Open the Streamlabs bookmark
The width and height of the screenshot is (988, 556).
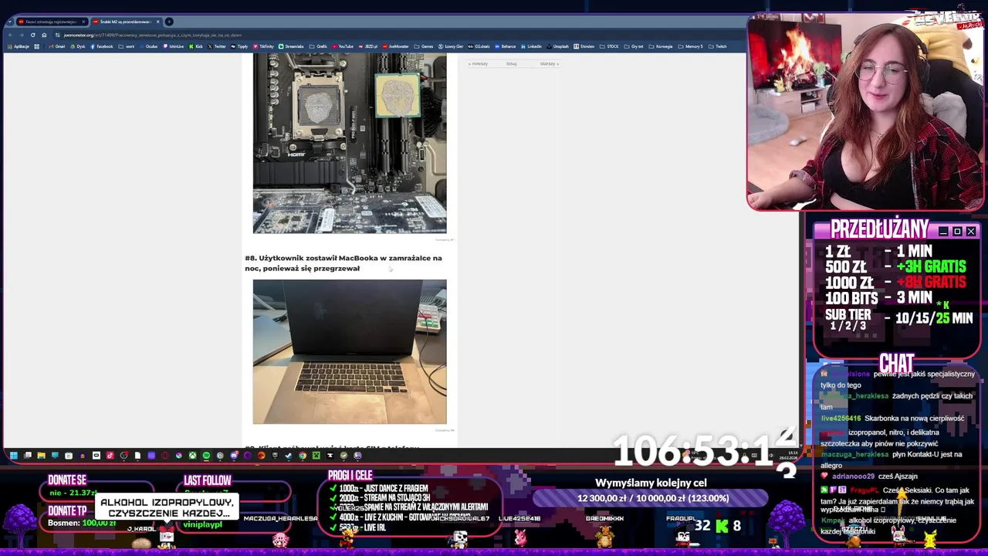point(291,46)
